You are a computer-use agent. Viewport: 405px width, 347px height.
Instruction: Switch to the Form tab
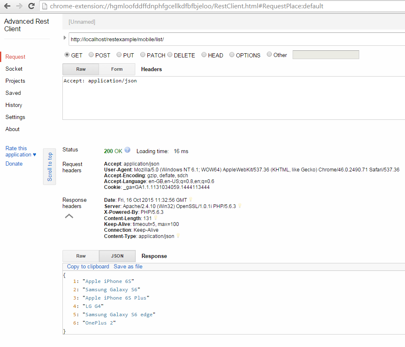pos(117,69)
